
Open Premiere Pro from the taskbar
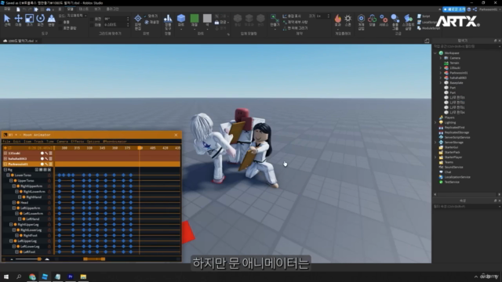click(71, 277)
